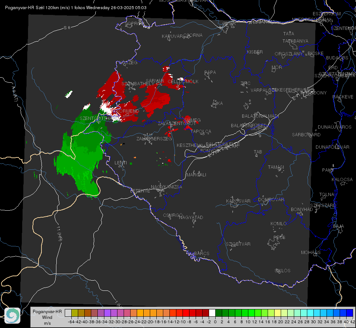Click the BARCS label
This screenshot has width=356, height=328.
[201, 253]
